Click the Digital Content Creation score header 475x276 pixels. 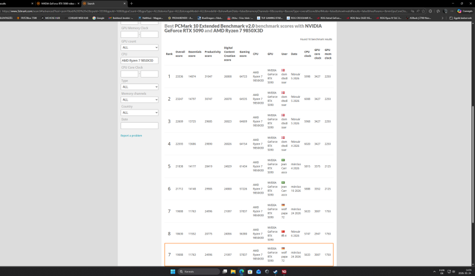pyautogui.click(x=230, y=54)
